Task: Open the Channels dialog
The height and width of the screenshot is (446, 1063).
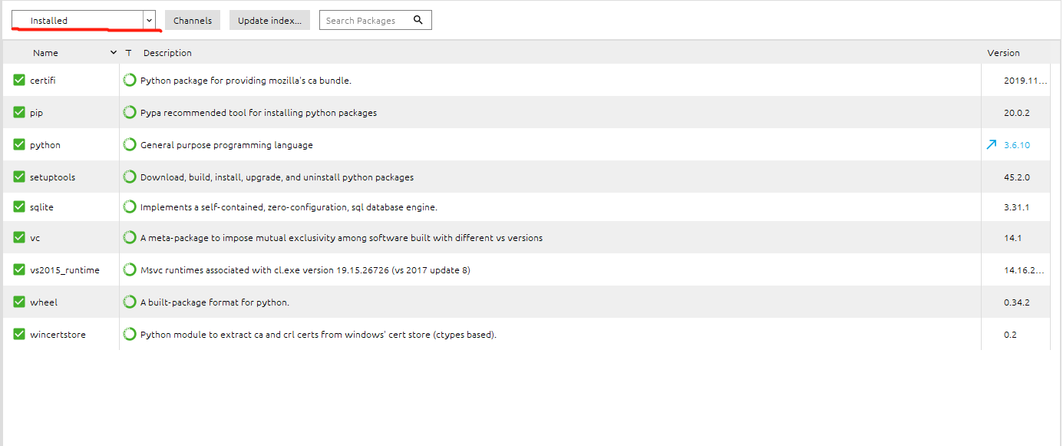Action: click(x=193, y=20)
